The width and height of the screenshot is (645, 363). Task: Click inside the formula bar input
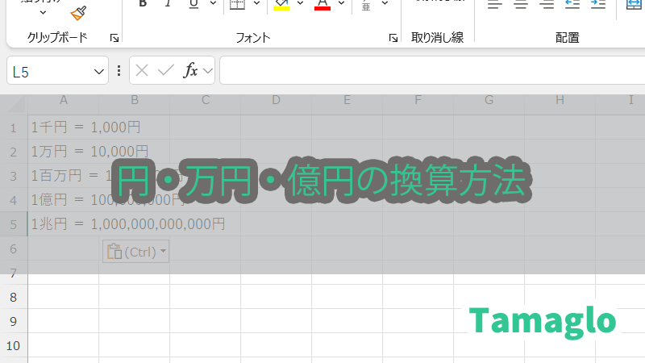pyautogui.click(x=427, y=71)
